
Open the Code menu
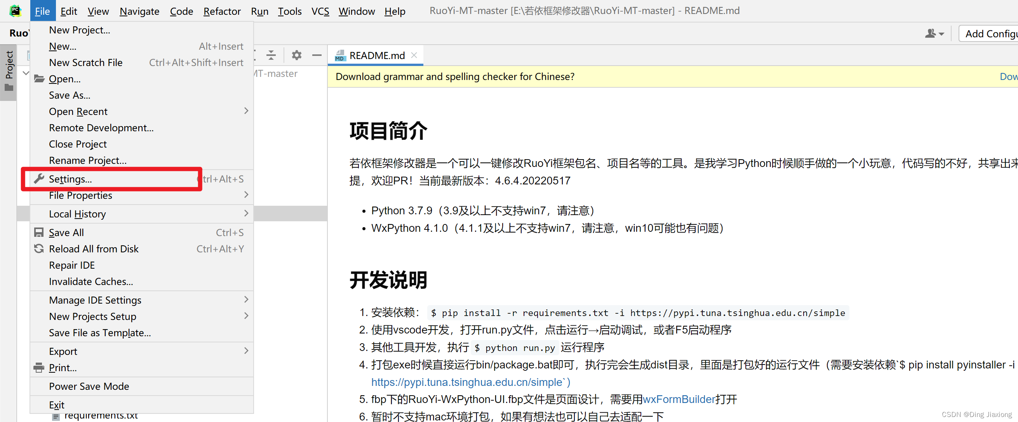coord(181,11)
